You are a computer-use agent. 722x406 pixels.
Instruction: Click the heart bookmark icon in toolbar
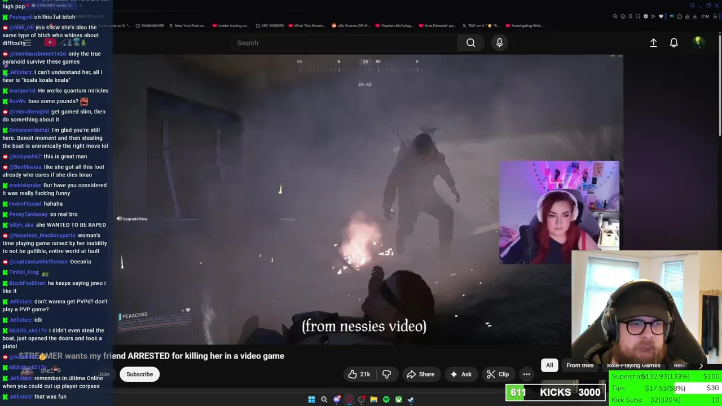click(661, 16)
